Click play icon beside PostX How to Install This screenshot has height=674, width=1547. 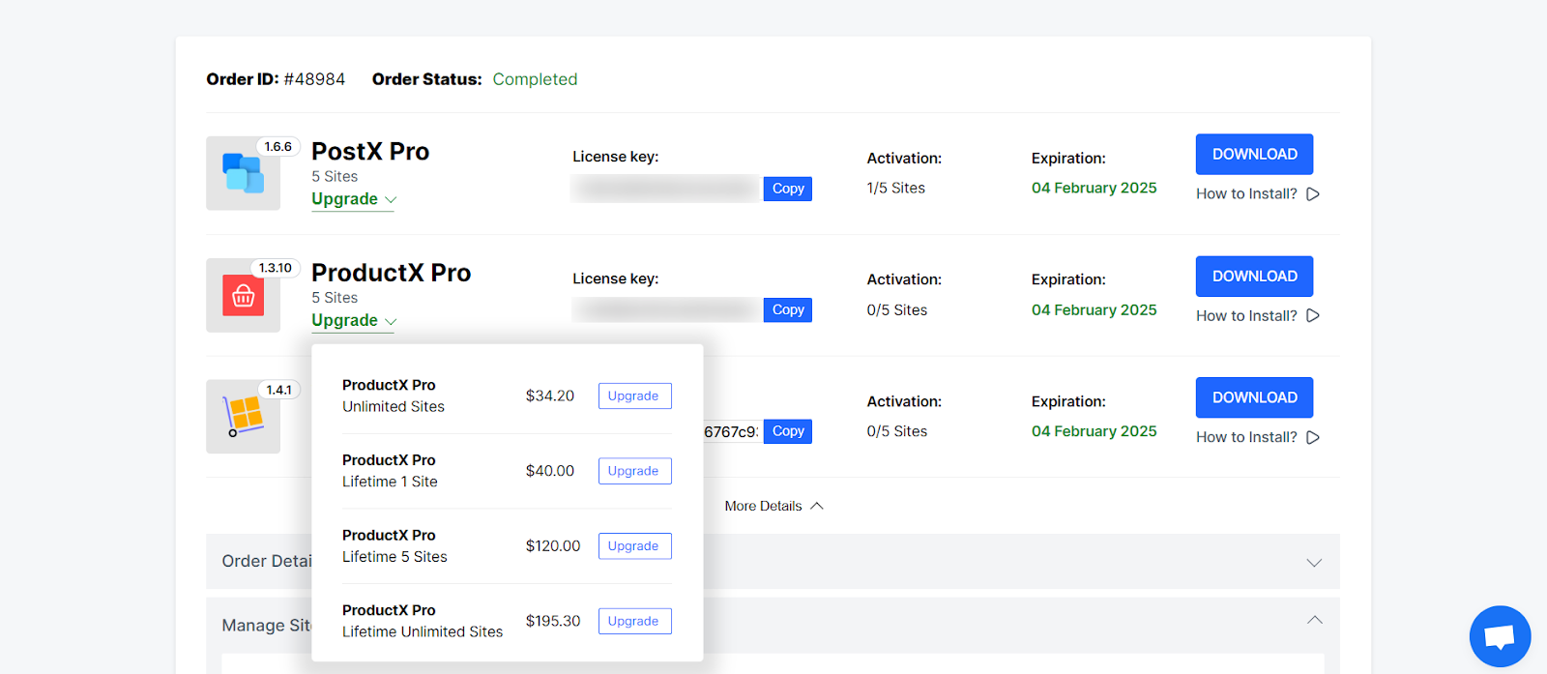coord(1313,194)
